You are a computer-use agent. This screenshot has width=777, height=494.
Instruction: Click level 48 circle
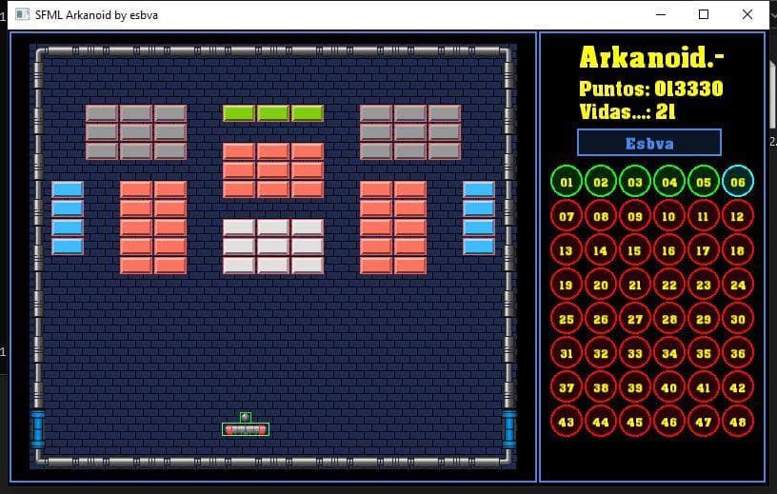tap(738, 422)
